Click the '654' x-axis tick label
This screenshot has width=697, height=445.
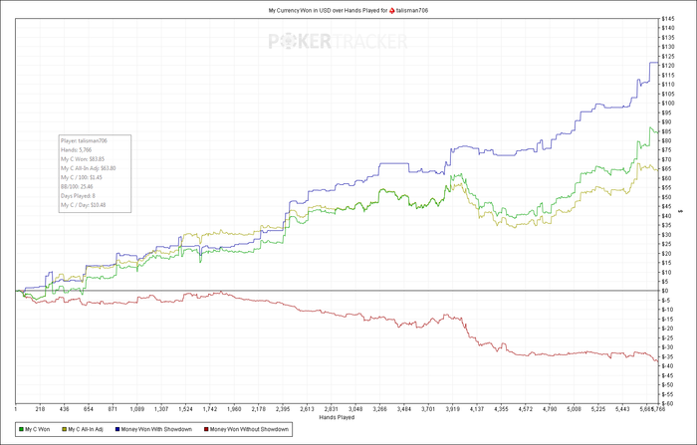pyautogui.click(x=89, y=409)
